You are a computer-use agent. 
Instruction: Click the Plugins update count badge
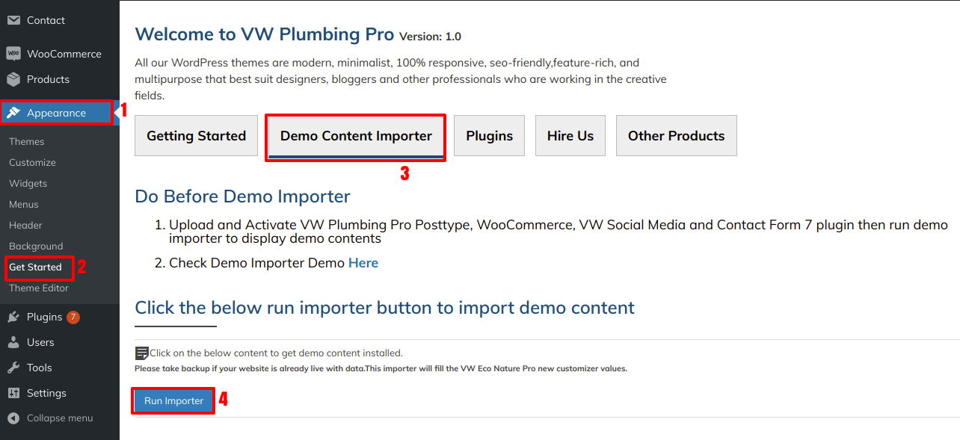73,317
